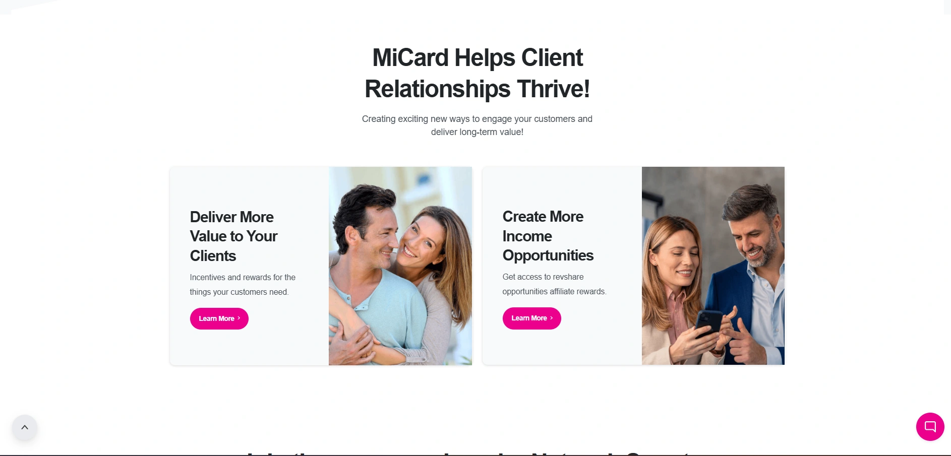The height and width of the screenshot is (456, 951).
Task: Click the "Create More Income Opportunities" heading
Action: (548, 236)
